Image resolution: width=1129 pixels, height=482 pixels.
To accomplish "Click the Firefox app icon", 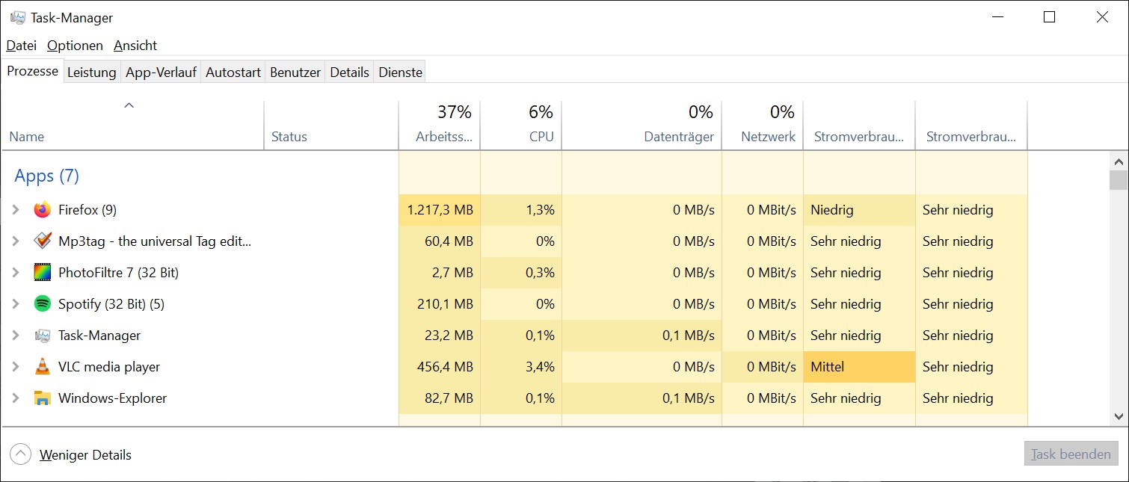I will 43,210.
